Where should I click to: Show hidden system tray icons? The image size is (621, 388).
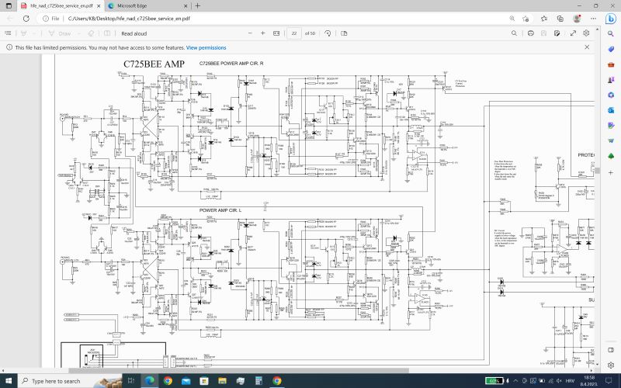pyautogui.click(x=515, y=381)
